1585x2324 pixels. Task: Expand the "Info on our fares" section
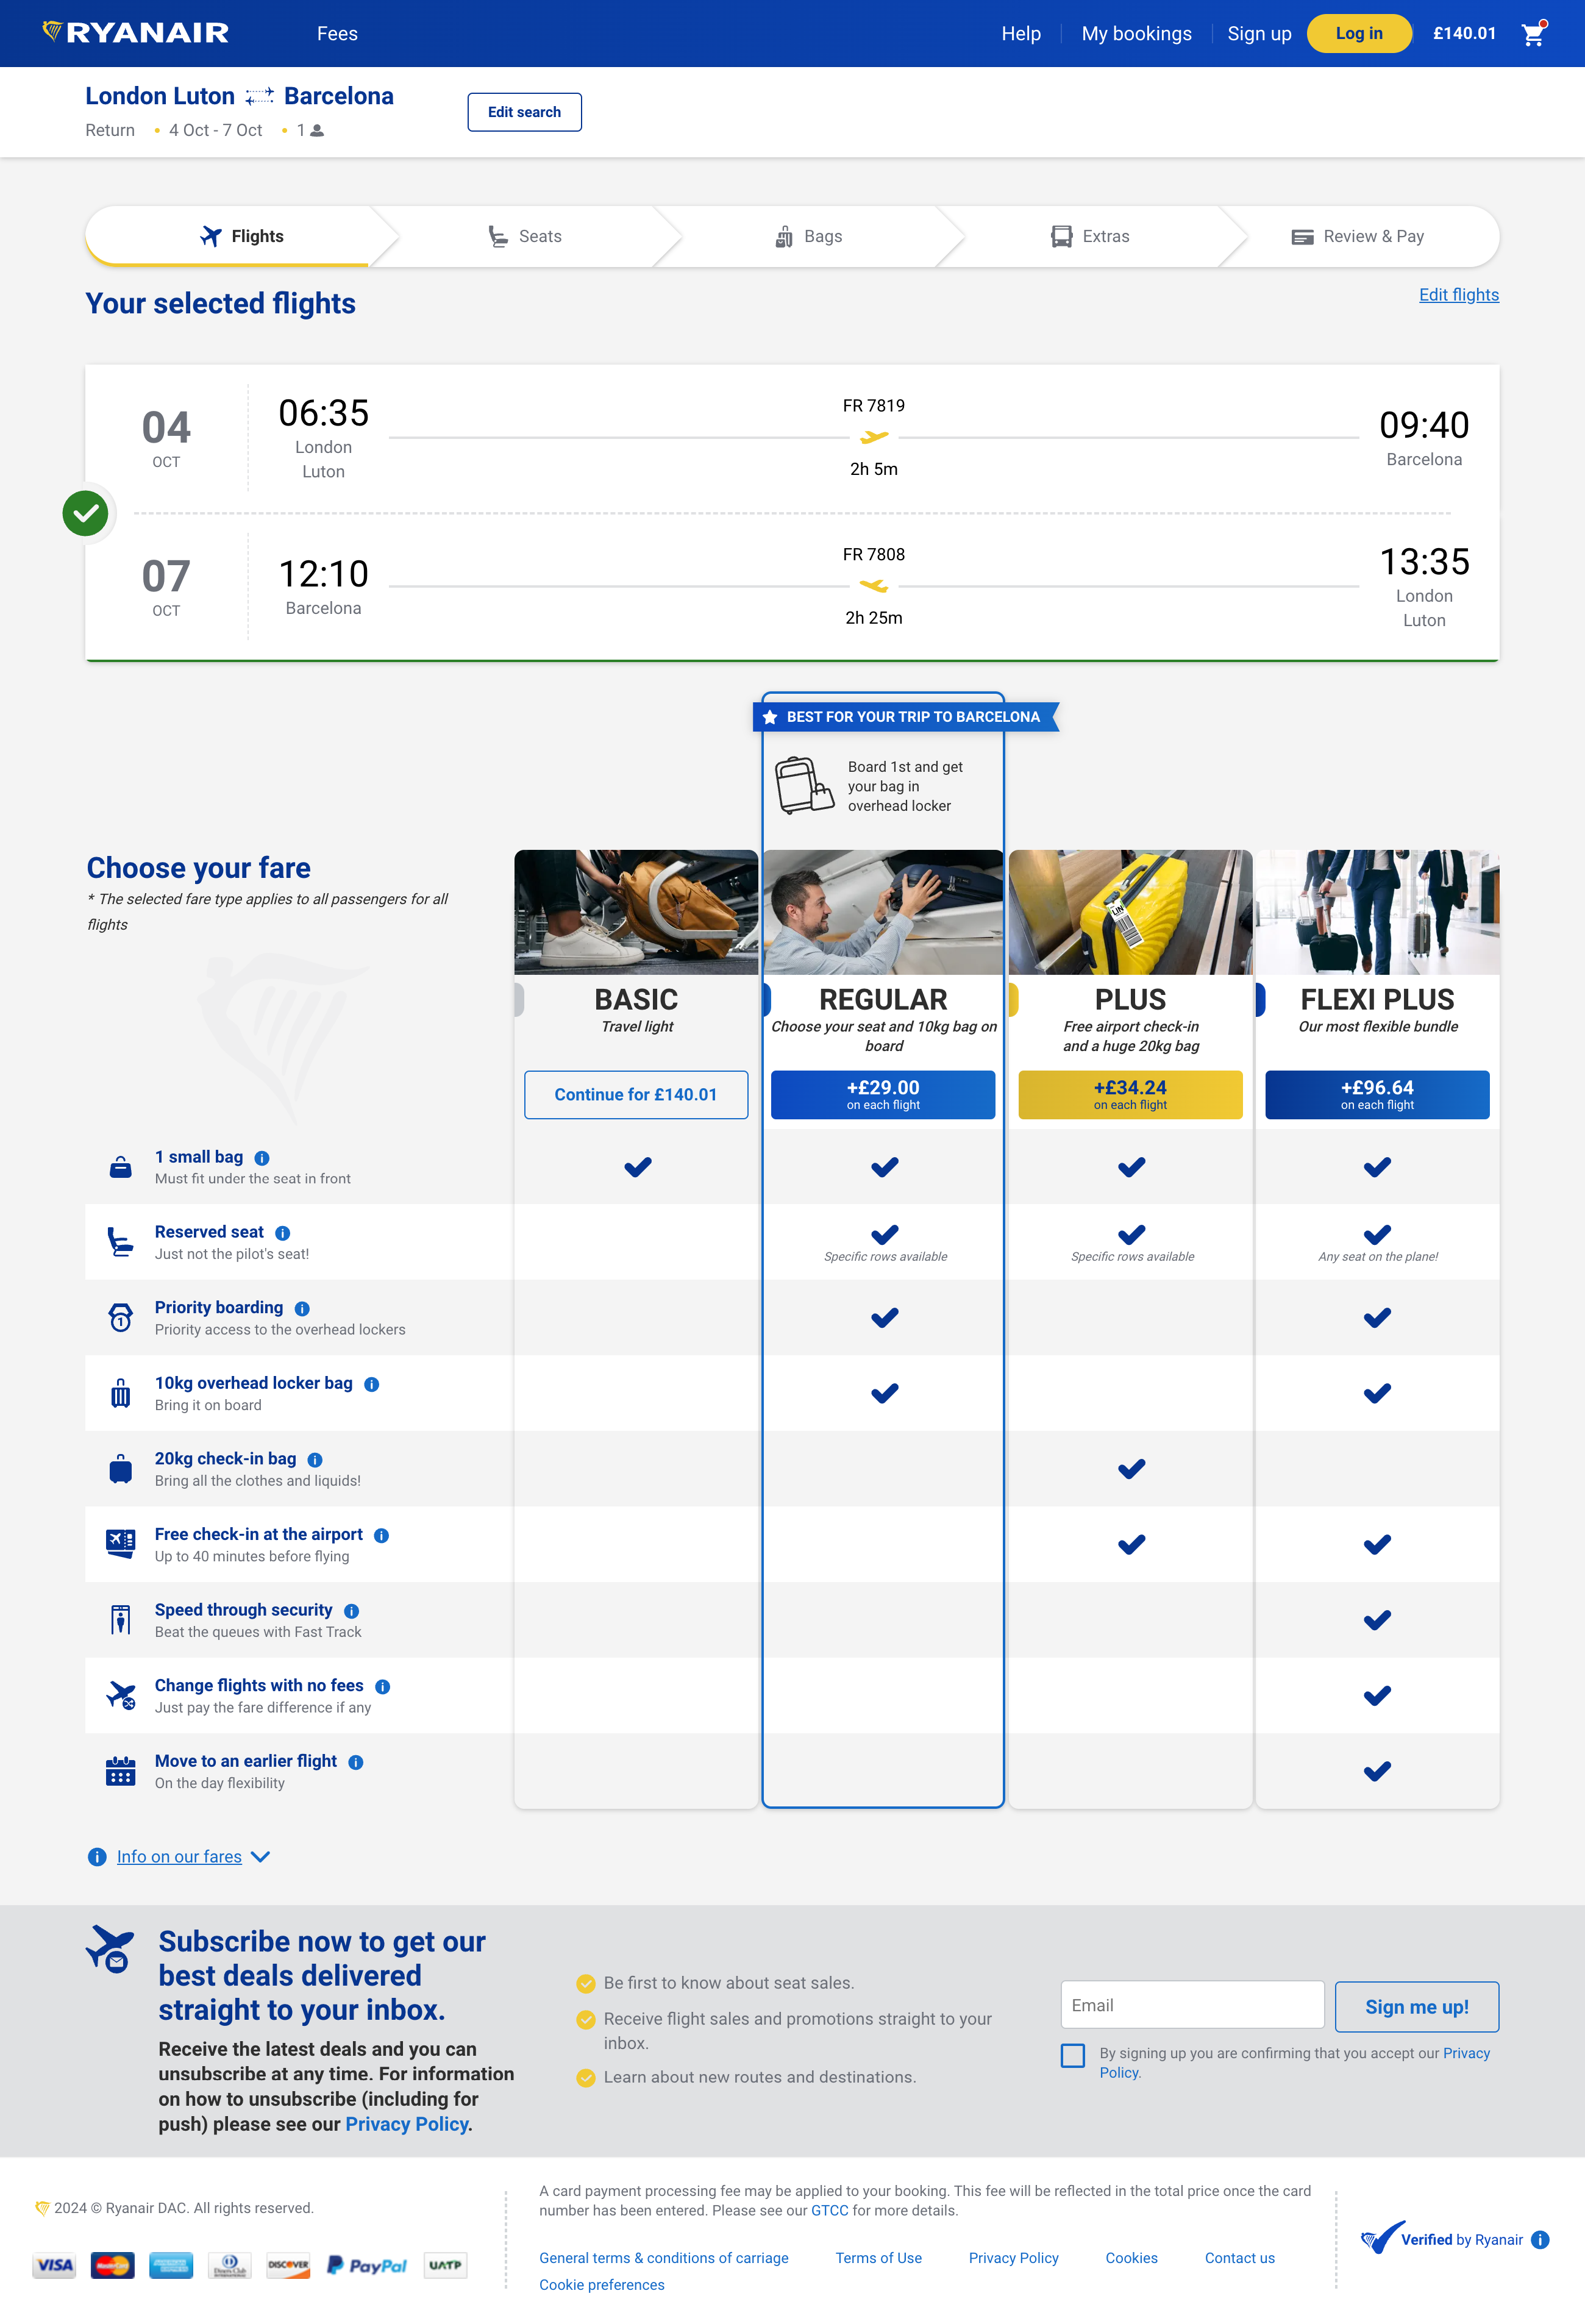(x=180, y=1856)
